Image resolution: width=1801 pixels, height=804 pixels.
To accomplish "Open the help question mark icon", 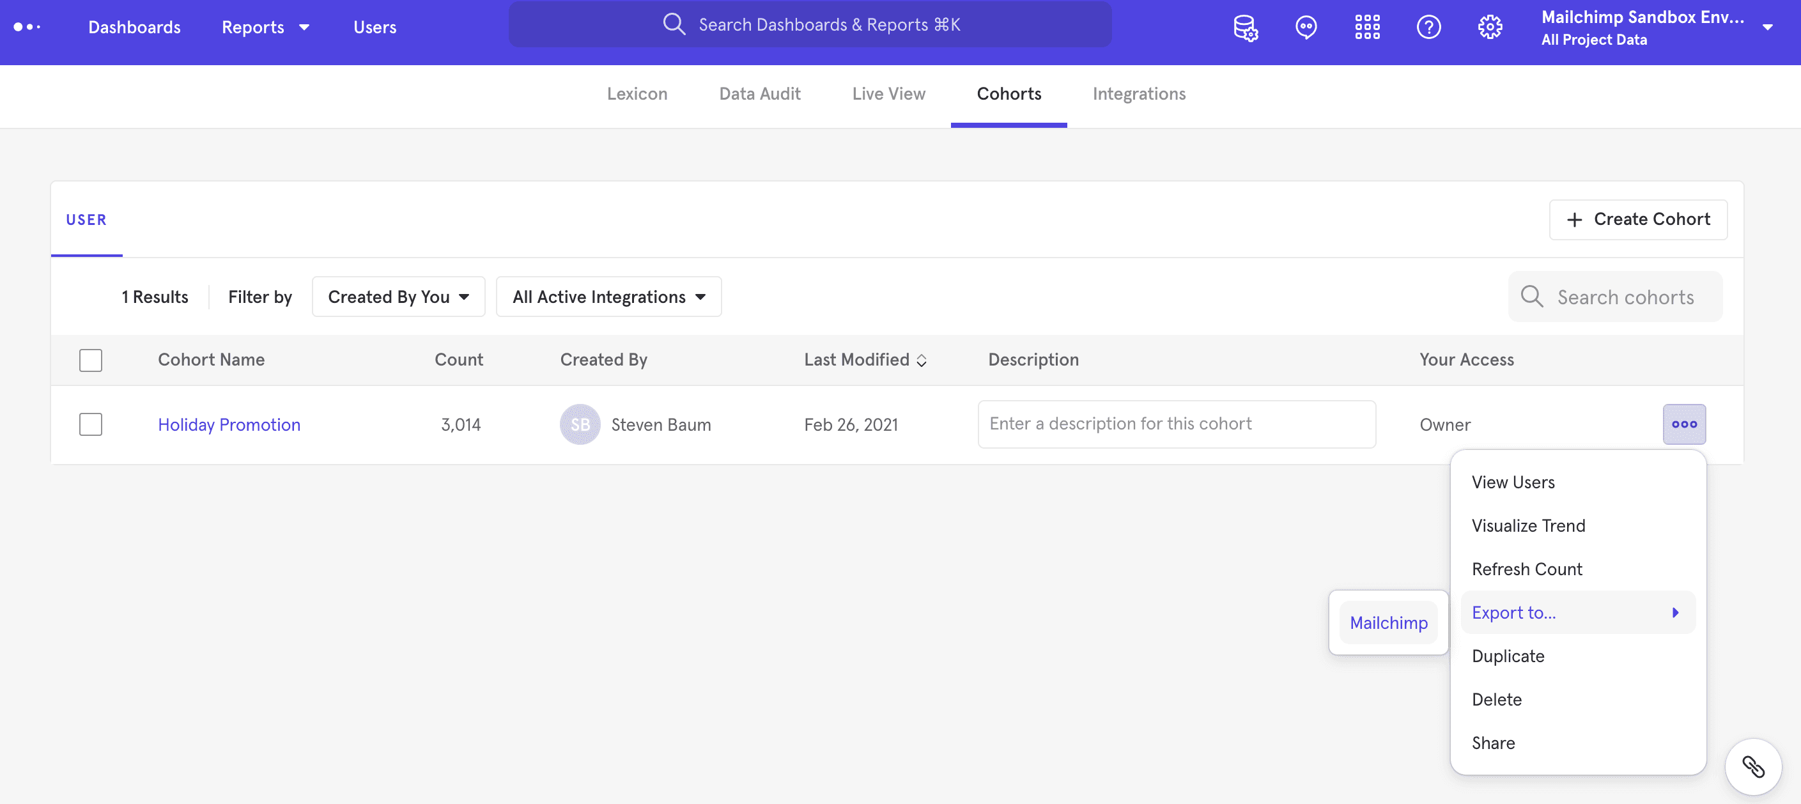I will [x=1428, y=27].
